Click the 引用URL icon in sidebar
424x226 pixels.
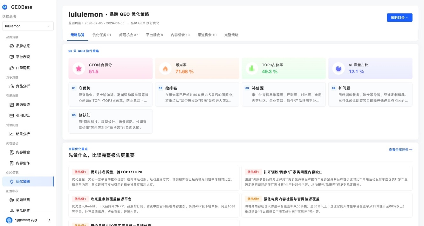(12, 116)
